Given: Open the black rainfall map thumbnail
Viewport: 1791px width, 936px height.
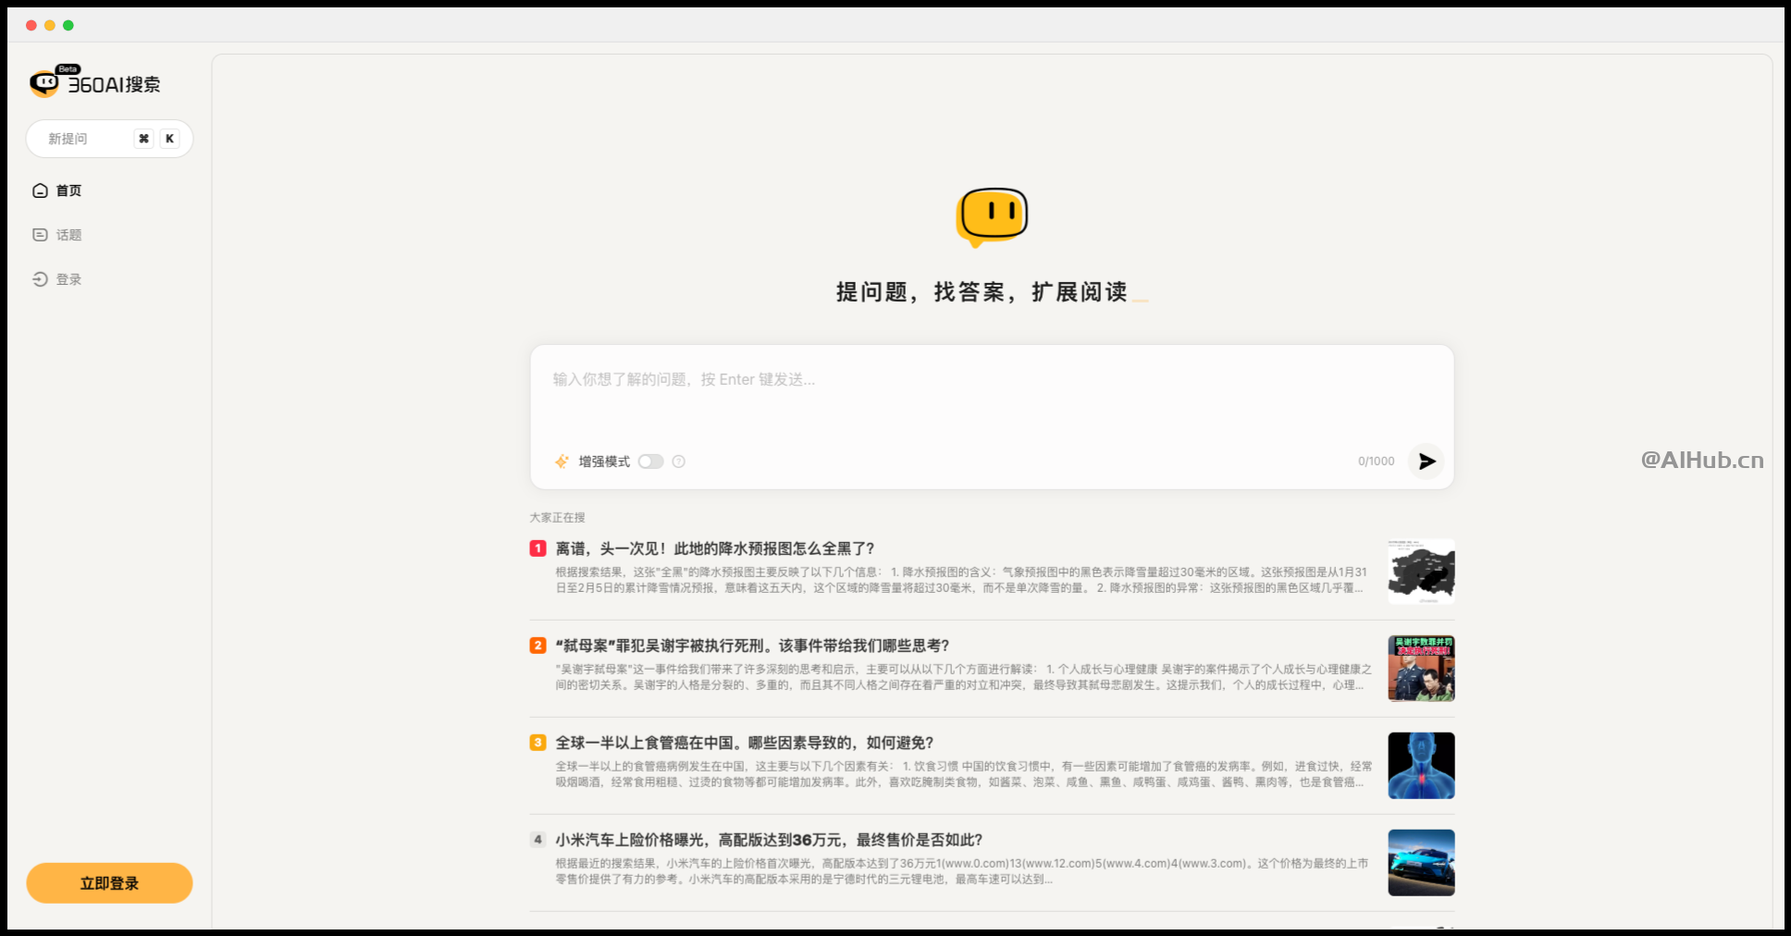Looking at the screenshot, I should point(1421,572).
